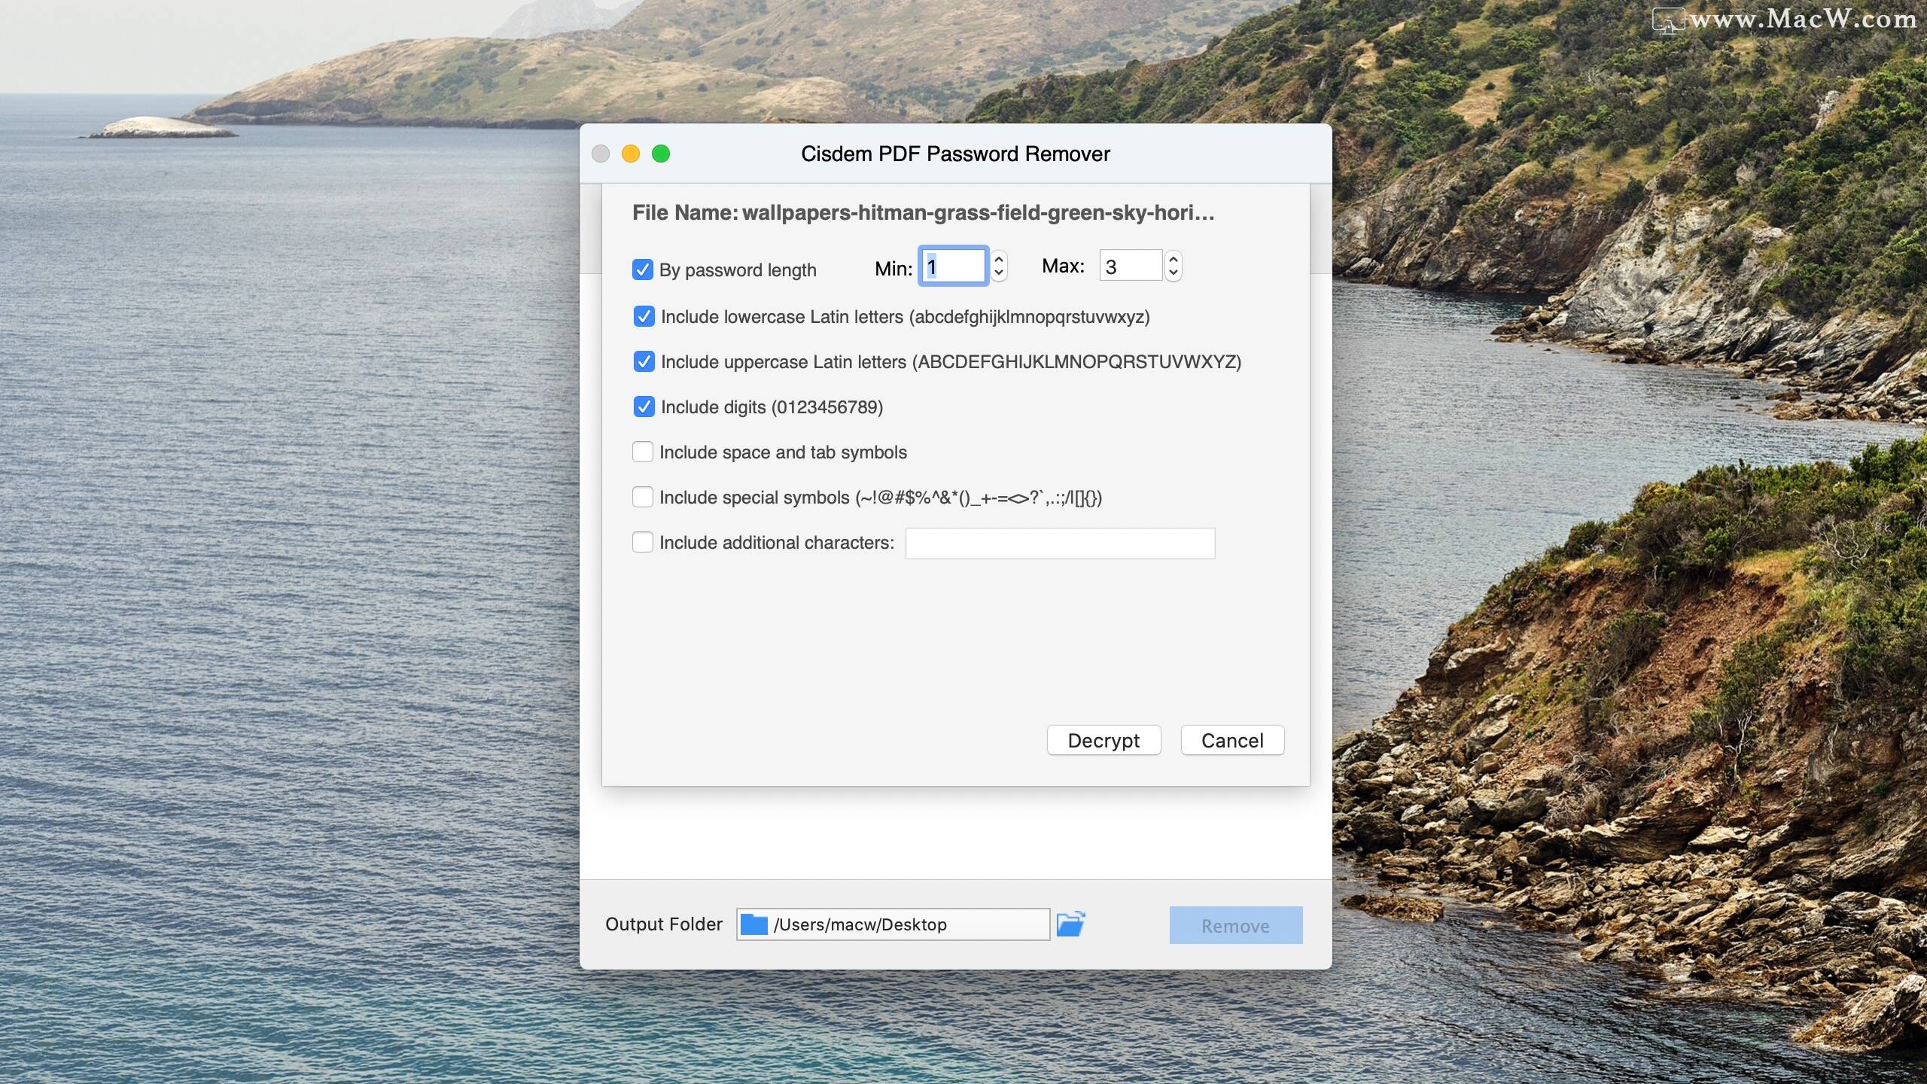Disable Include digits checkbox
1927x1084 pixels.
(644, 406)
